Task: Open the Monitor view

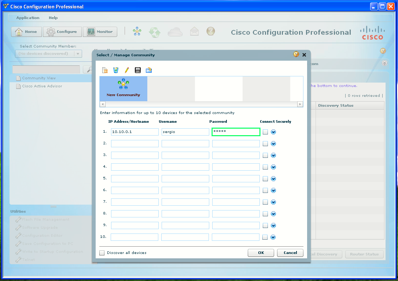Action: click(x=100, y=32)
